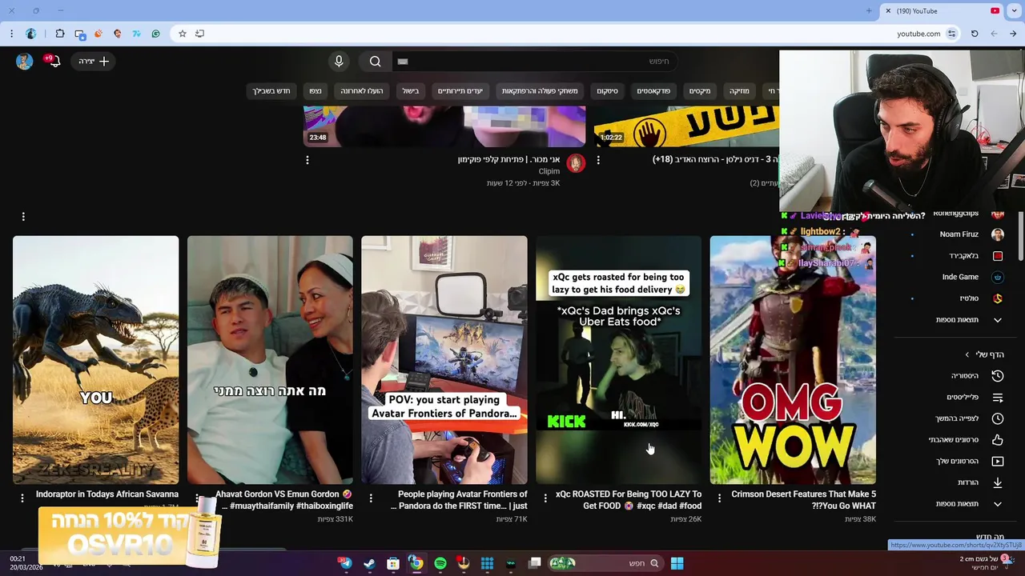Open 'Crimson Desert Features' short title
The width and height of the screenshot is (1025, 576).
pos(803,499)
